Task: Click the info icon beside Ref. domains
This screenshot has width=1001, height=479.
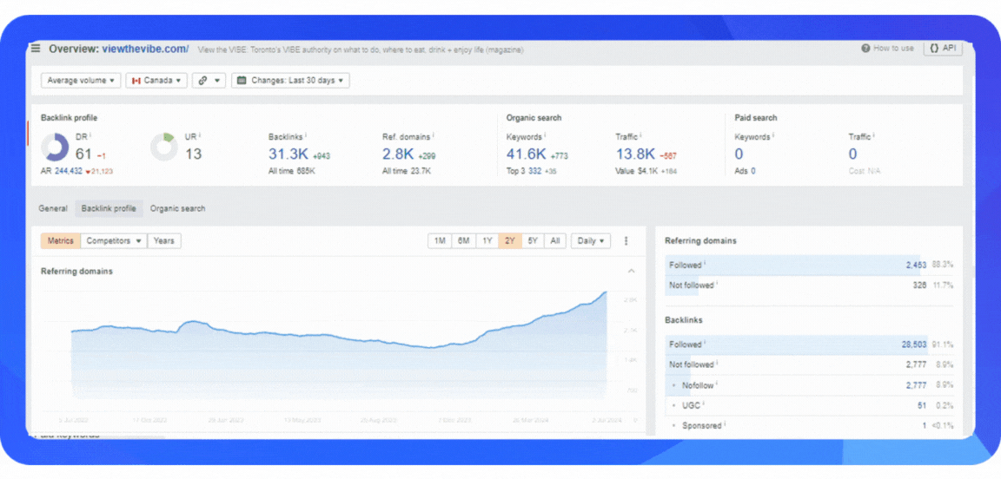Action: point(434,135)
